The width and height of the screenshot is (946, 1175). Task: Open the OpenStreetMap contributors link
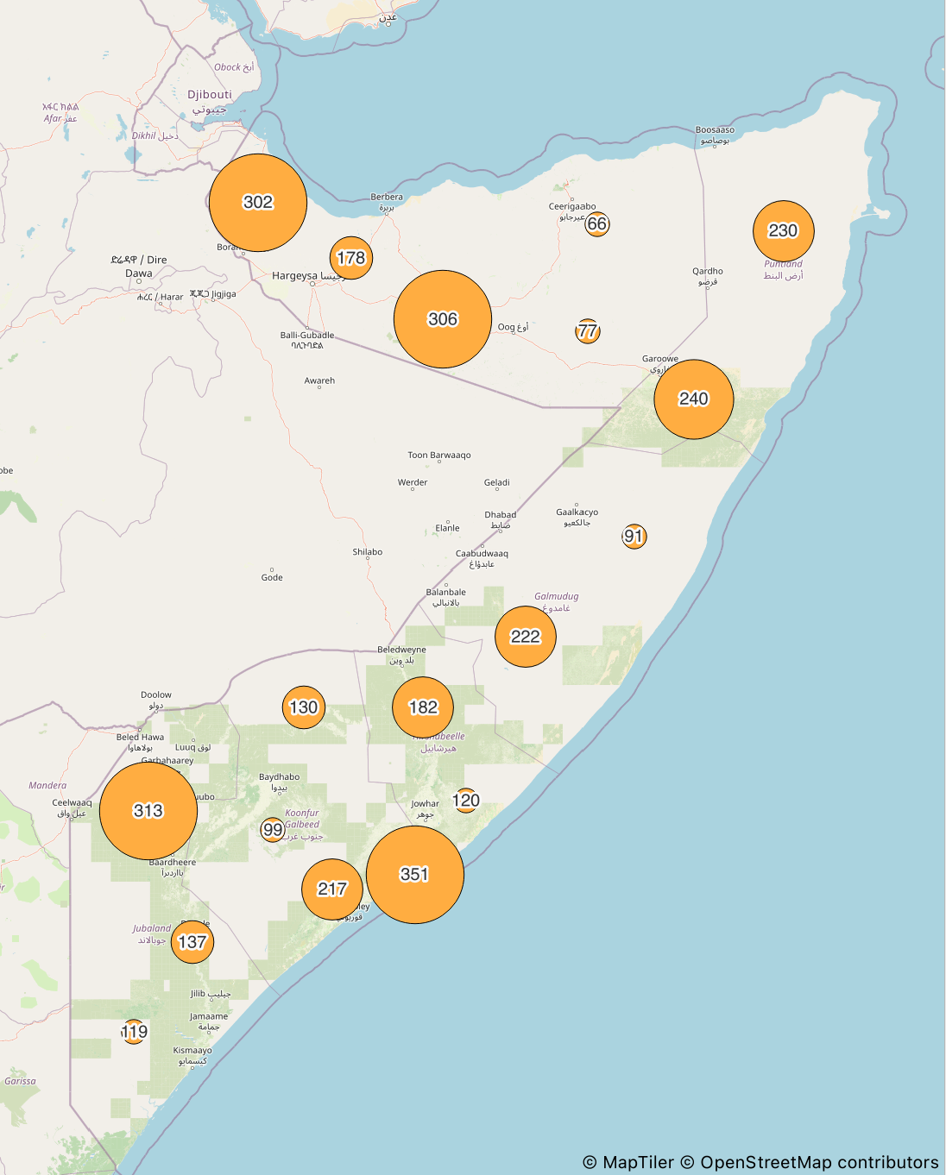(818, 1162)
